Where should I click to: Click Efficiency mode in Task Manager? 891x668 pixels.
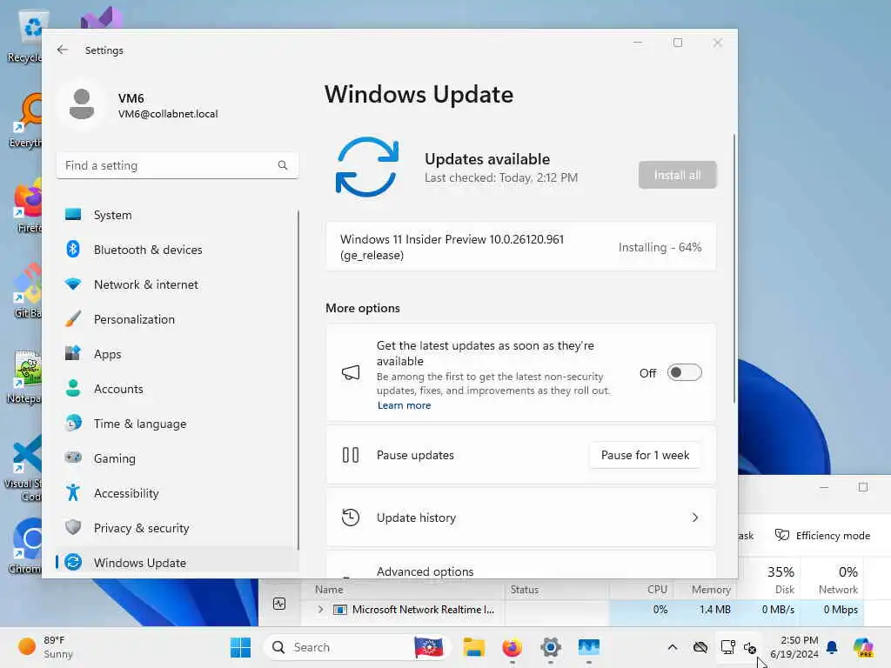coord(822,535)
